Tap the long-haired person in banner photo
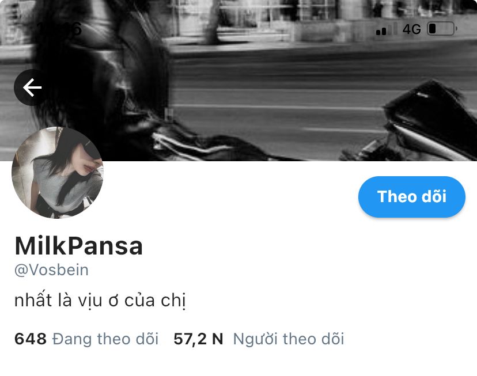This screenshot has width=477, height=376. [x=100, y=70]
